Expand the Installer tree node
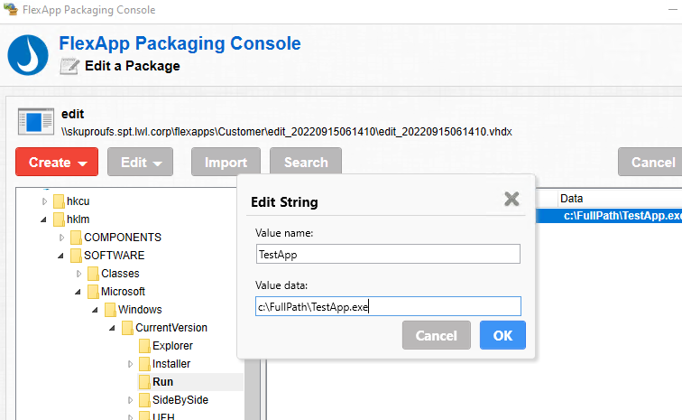The height and width of the screenshot is (420, 682). tap(130, 364)
